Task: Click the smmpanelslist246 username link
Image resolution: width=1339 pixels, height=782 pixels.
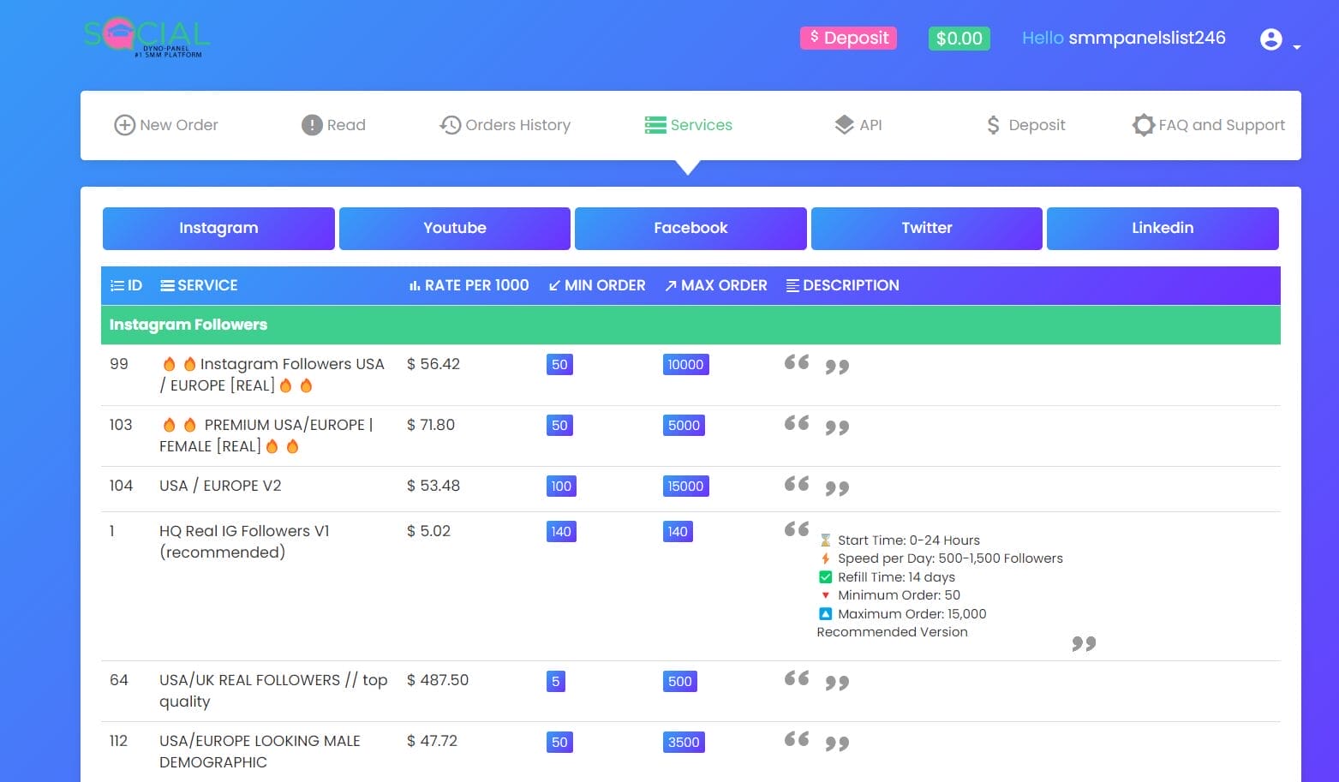Action: click(1146, 38)
